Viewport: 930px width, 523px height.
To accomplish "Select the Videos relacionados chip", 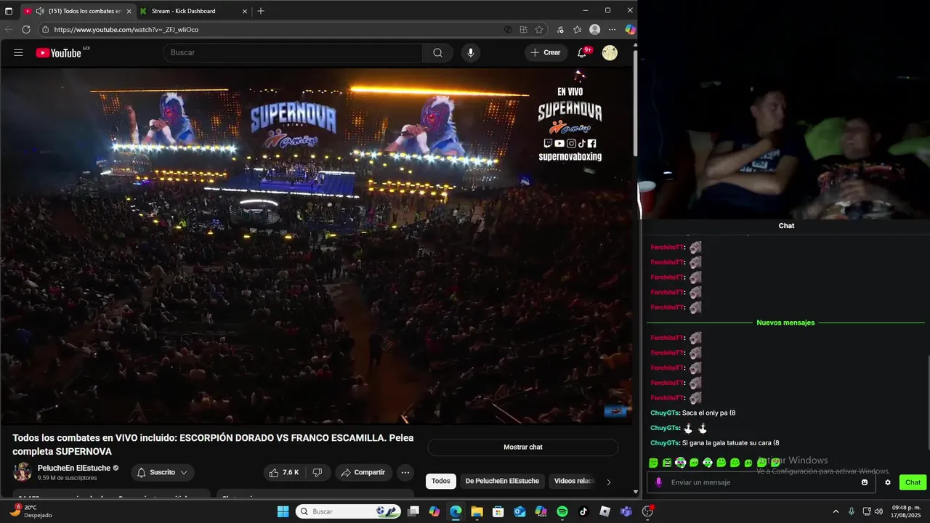I will click(574, 481).
